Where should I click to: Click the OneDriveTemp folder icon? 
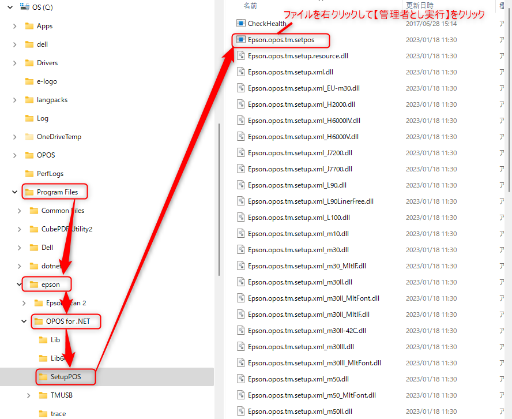[29, 137]
